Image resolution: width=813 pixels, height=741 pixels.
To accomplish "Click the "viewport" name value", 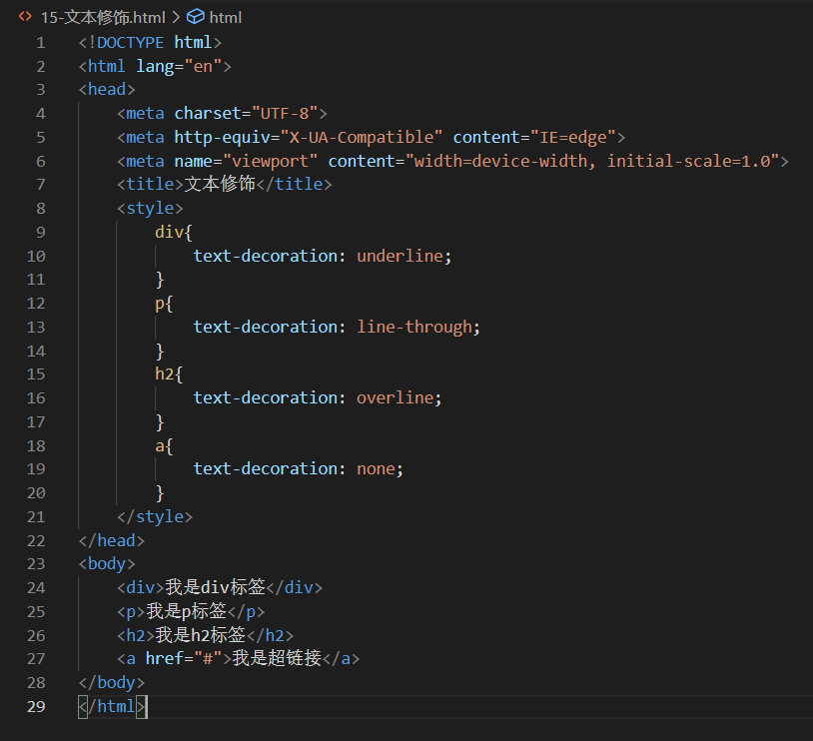I will coord(270,161).
